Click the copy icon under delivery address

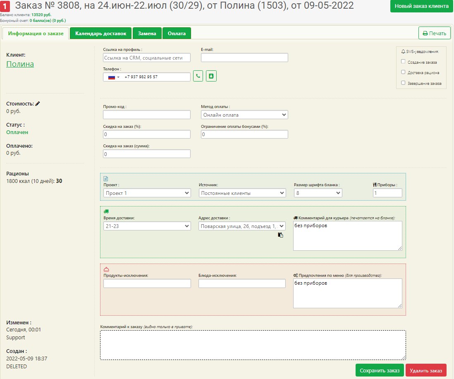pos(281,235)
